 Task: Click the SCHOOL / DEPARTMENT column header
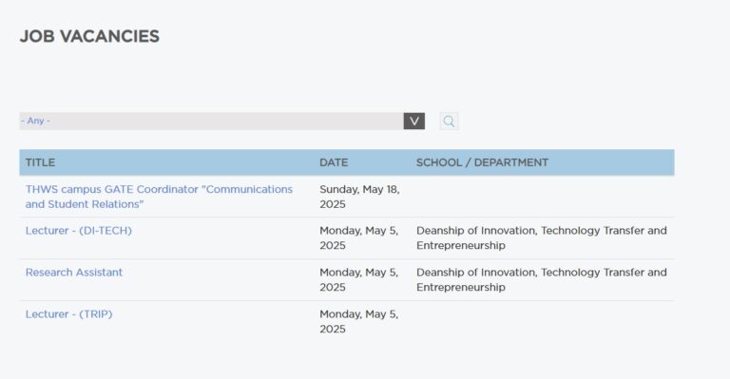point(482,162)
